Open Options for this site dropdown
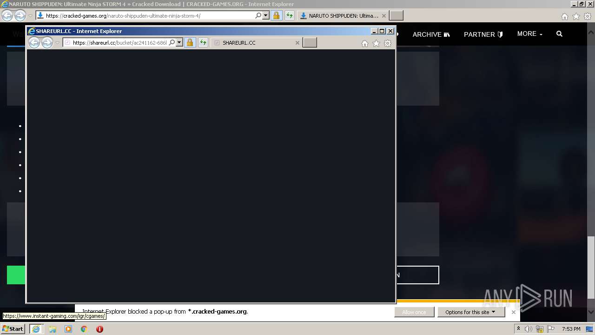Image resolution: width=595 pixels, height=335 pixels. tap(470, 312)
